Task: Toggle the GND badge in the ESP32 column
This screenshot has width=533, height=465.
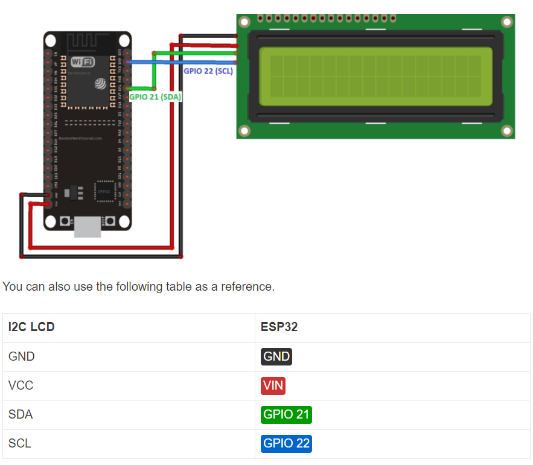Action: pyautogui.click(x=276, y=356)
